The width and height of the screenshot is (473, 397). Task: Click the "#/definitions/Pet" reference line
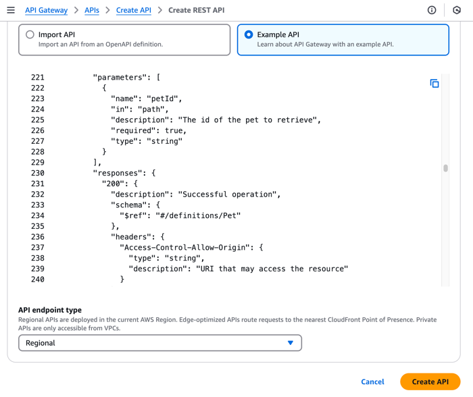(x=180, y=215)
